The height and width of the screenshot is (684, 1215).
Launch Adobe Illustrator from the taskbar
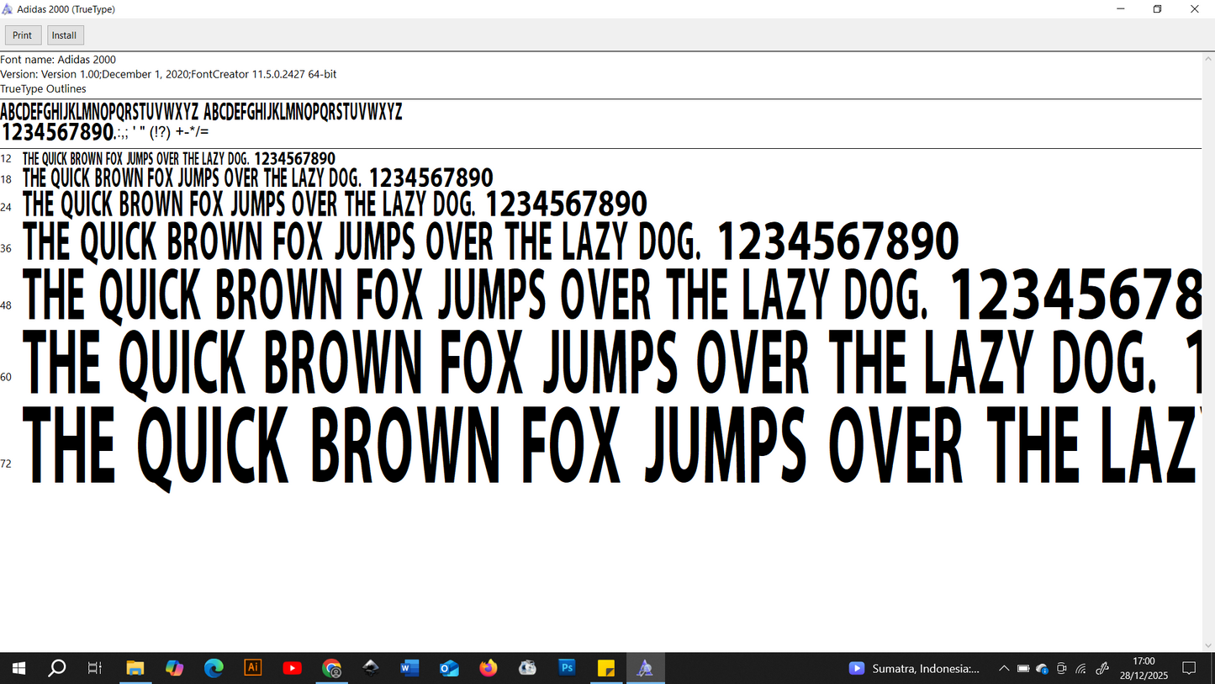point(252,668)
